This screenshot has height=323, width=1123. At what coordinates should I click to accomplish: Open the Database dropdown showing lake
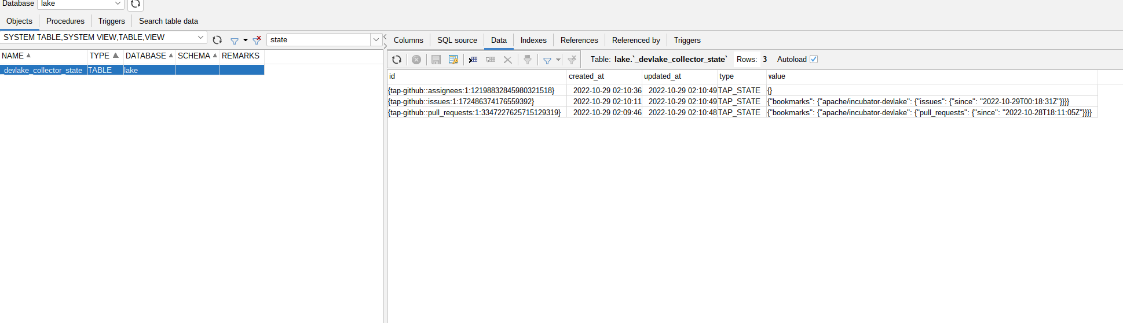tap(118, 4)
